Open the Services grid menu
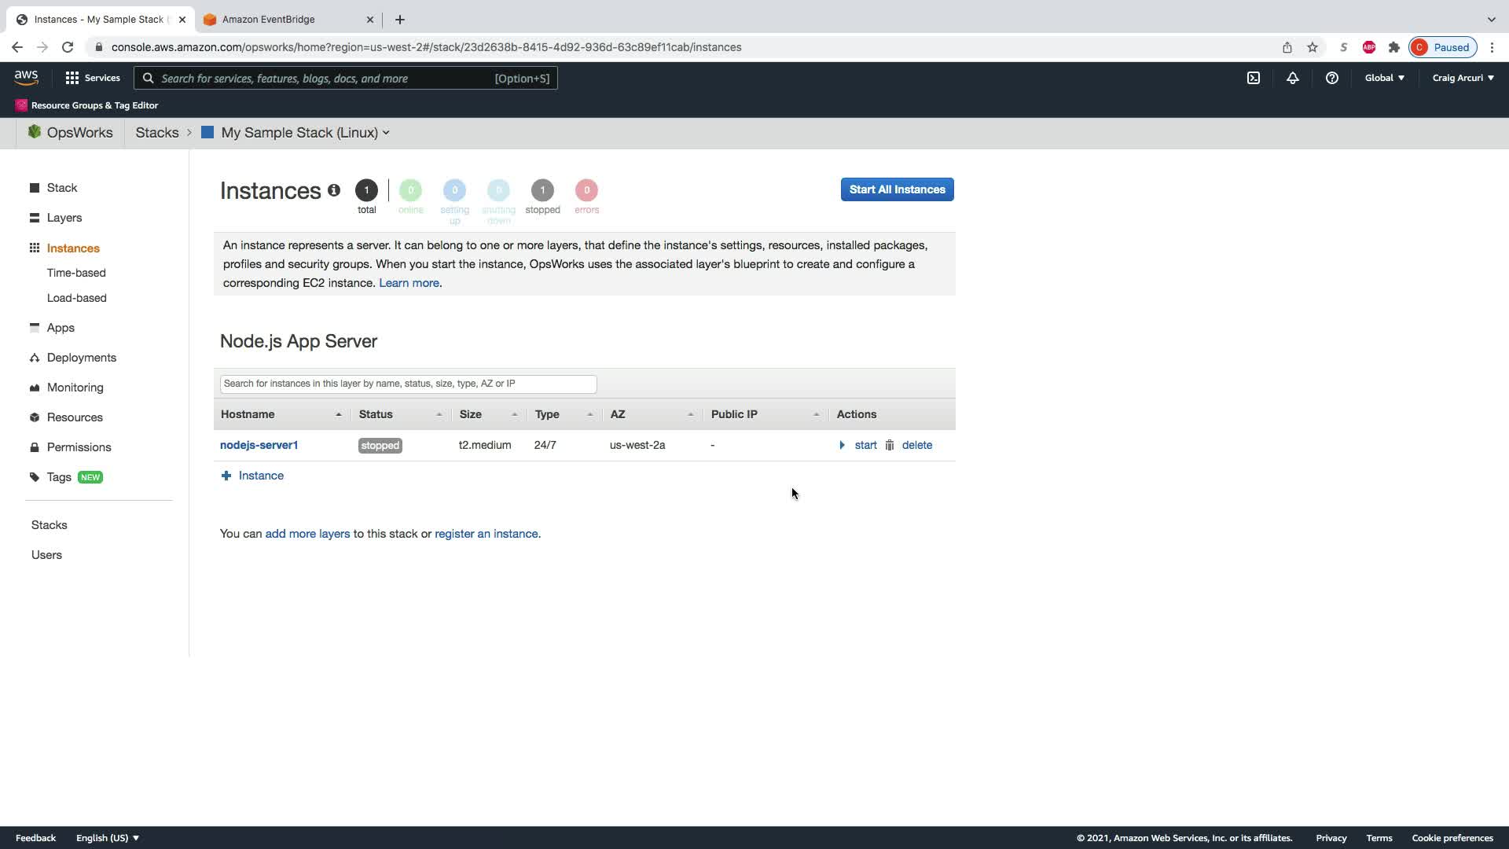This screenshot has height=849, width=1509. [x=92, y=78]
